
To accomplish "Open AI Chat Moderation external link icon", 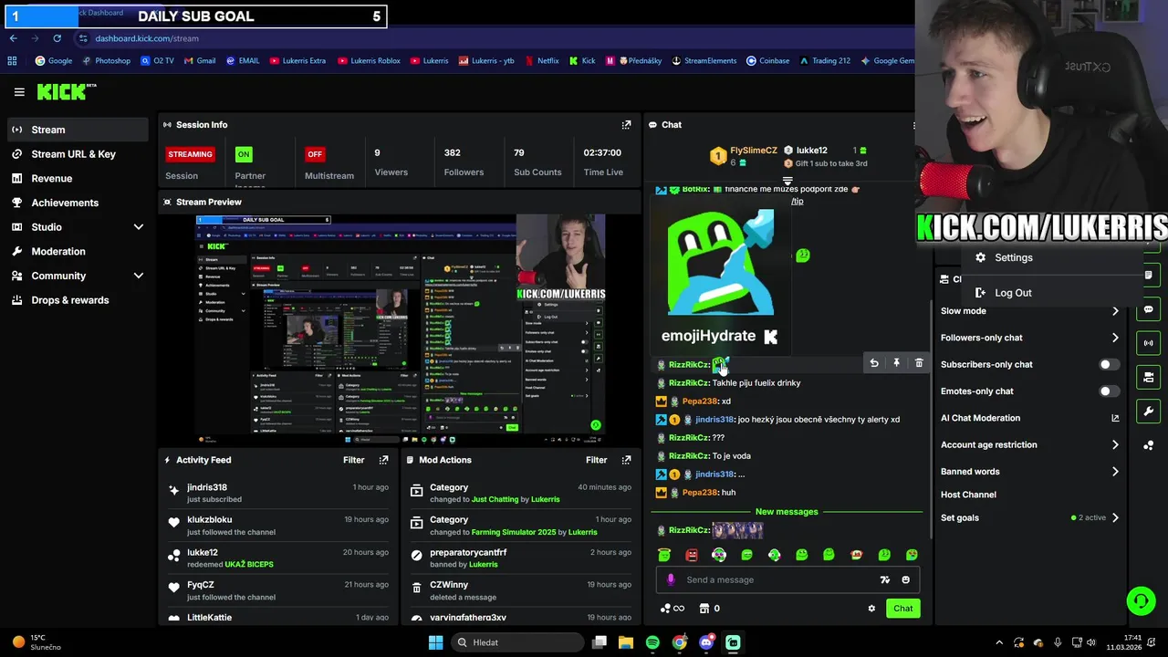I will (x=1115, y=418).
